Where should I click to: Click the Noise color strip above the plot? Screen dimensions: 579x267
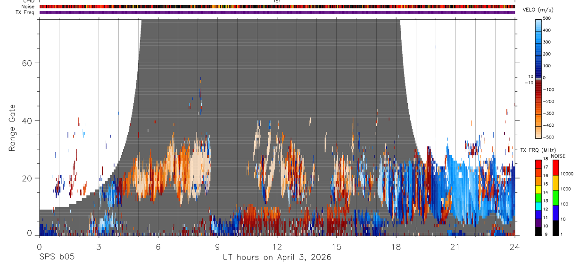(x=277, y=7)
